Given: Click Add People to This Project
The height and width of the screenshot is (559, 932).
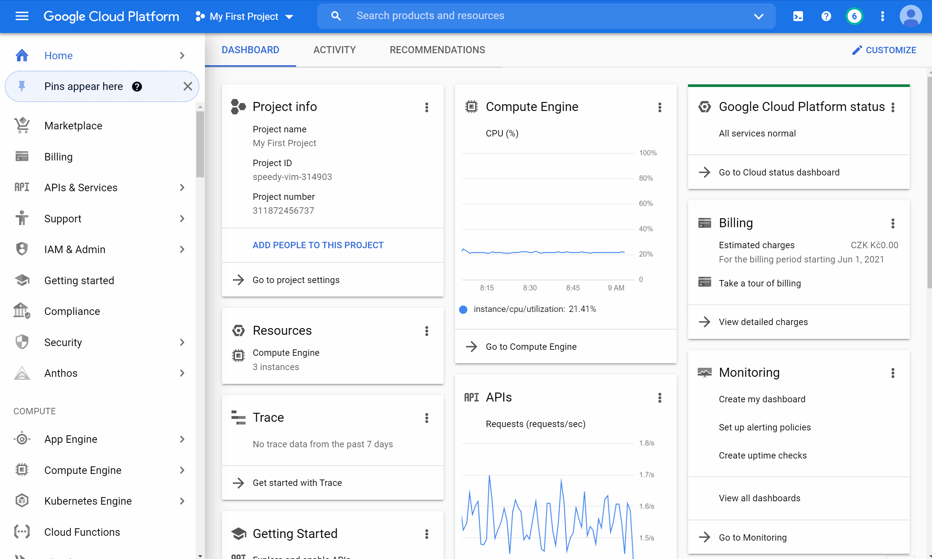Looking at the screenshot, I should tap(318, 245).
